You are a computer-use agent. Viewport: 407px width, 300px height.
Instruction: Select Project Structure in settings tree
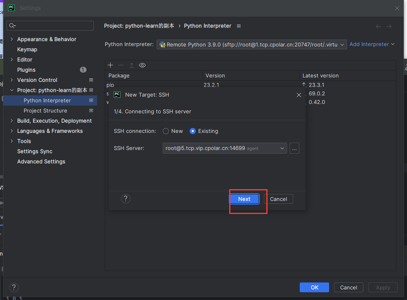45,111
